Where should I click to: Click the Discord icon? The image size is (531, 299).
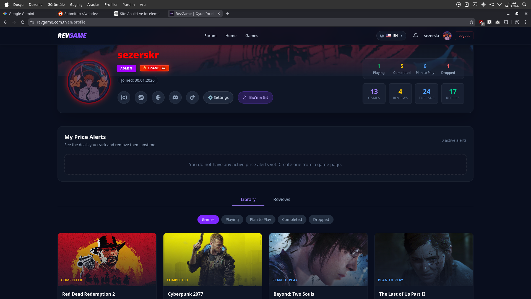[x=175, y=97]
